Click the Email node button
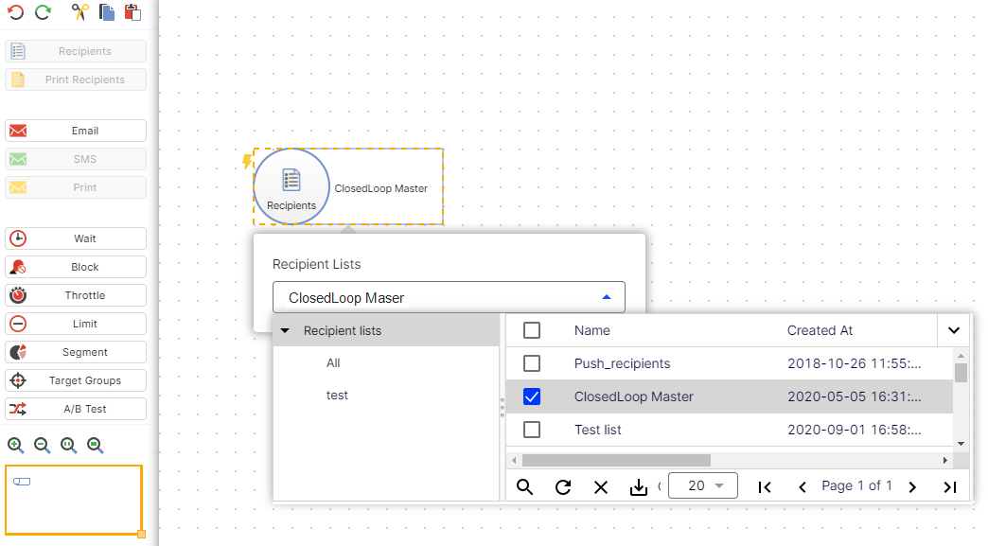The height and width of the screenshot is (546, 988). coord(77,131)
